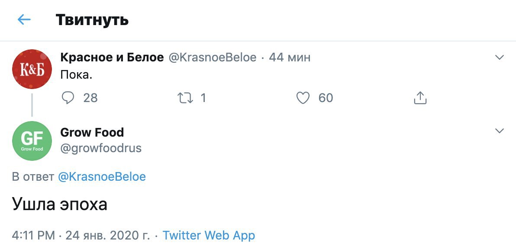Reply to the Красное и Белое tweet

pos(68,98)
